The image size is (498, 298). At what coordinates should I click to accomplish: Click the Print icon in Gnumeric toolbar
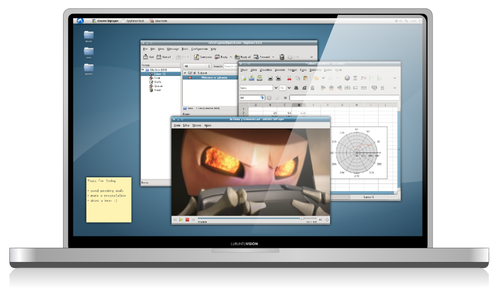coord(270,78)
